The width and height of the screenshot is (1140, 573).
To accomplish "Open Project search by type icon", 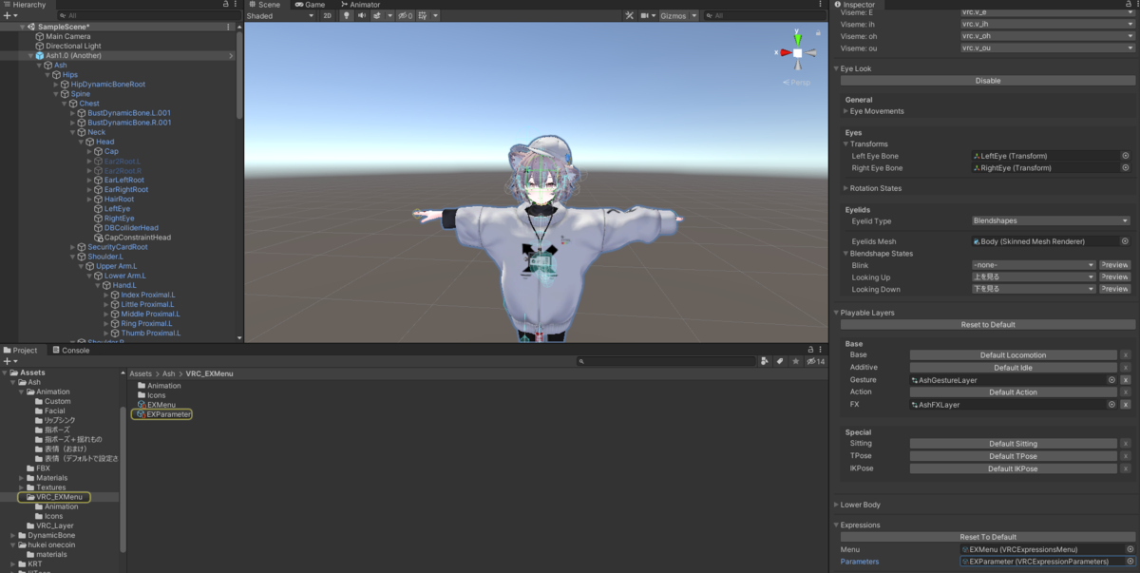I will point(766,361).
